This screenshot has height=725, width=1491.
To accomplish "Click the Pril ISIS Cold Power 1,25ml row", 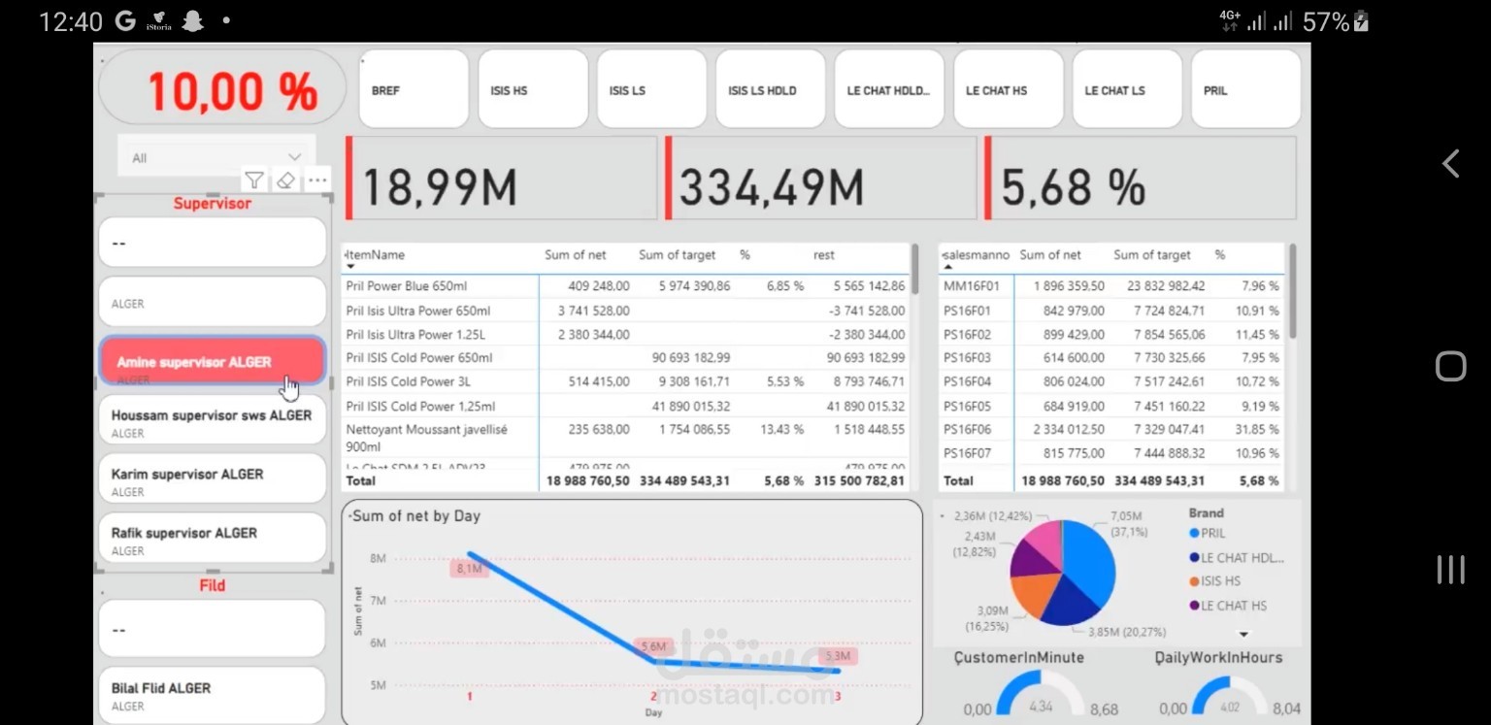I will coord(626,406).
